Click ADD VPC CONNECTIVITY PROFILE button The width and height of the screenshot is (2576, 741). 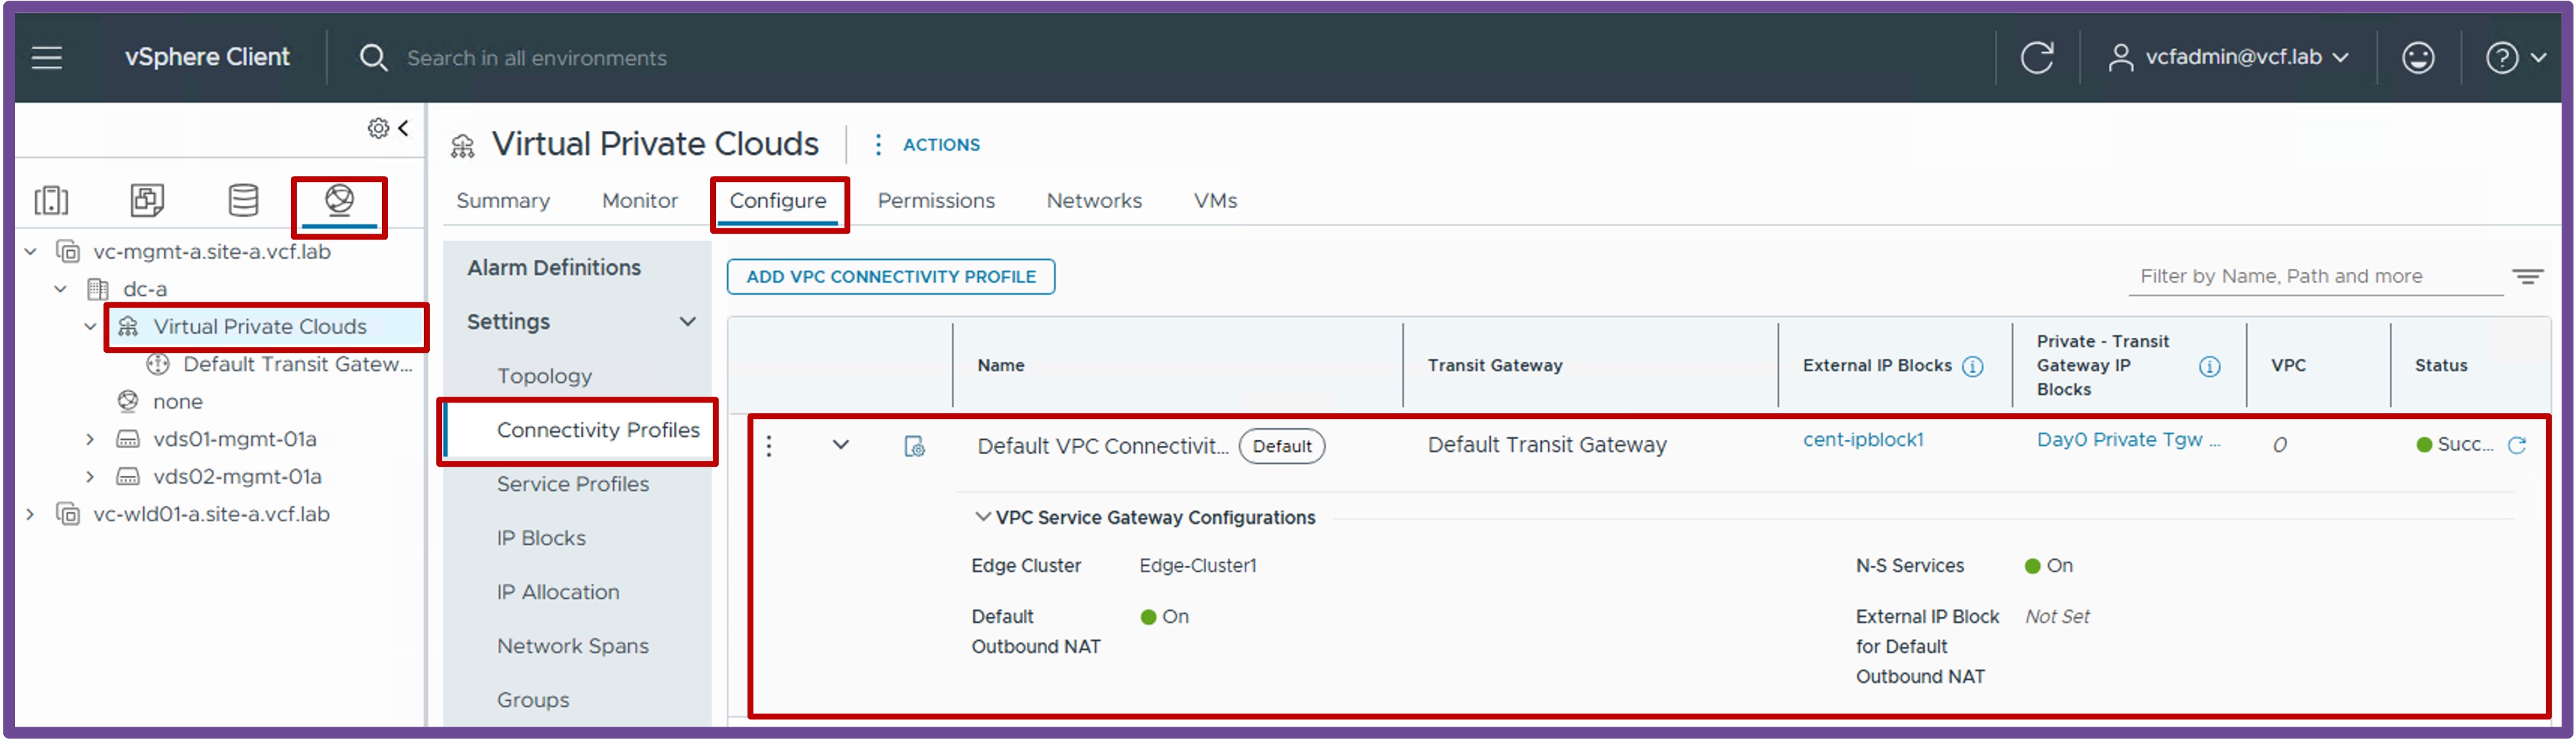click(x=891, y=277)
